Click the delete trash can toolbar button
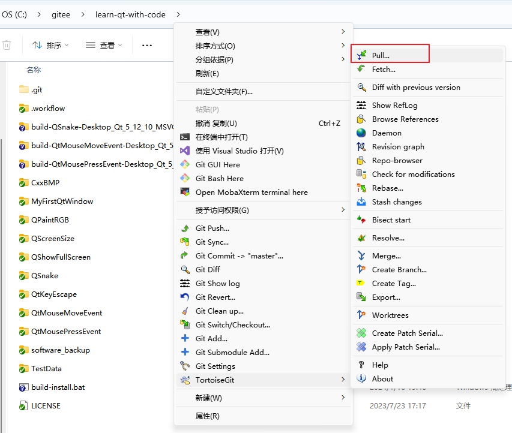This screenshot has width=512, height=433. coord(7,45)
